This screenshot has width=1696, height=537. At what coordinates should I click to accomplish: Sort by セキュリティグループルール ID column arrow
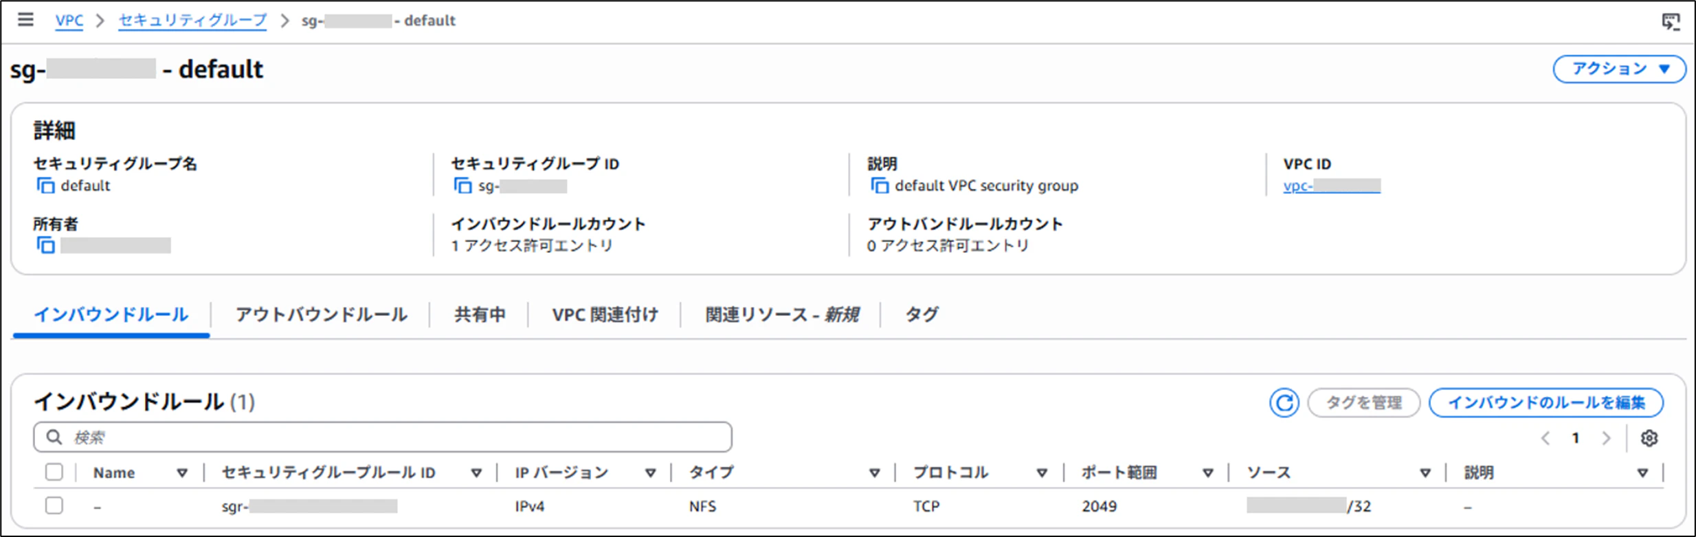[x=476, y=473]
